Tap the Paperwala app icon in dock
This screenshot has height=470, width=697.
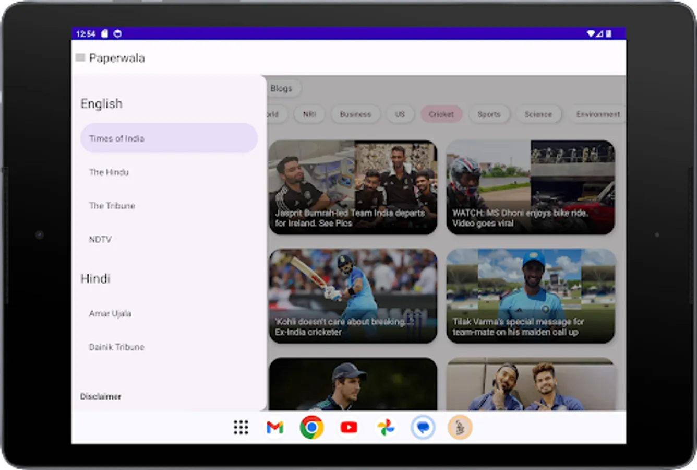point(460,427)
